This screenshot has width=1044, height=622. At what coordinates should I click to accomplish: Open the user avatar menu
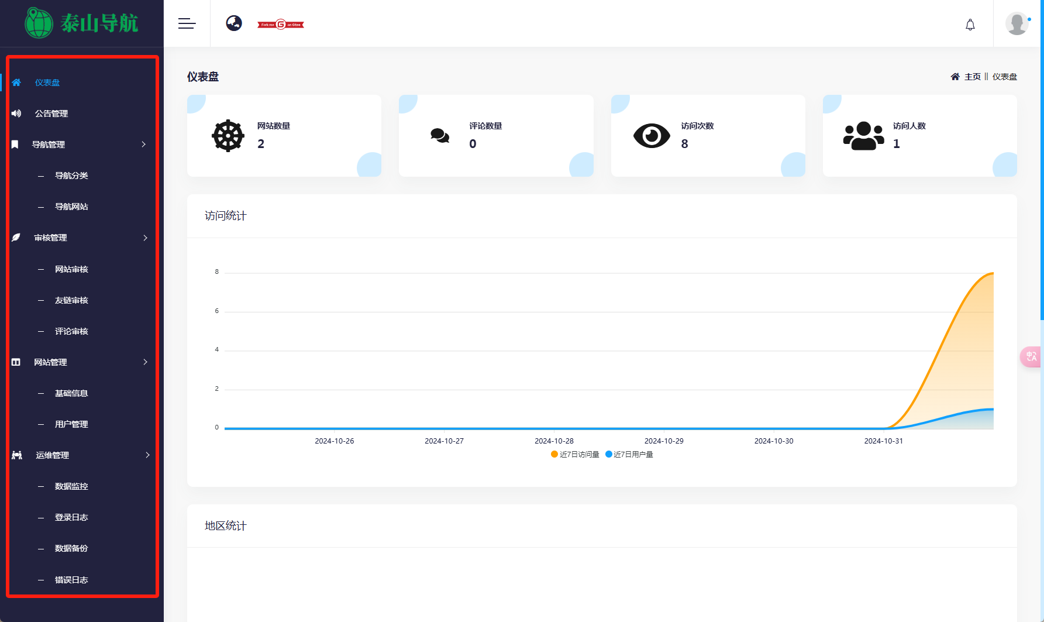click(x=1017, y=23)
